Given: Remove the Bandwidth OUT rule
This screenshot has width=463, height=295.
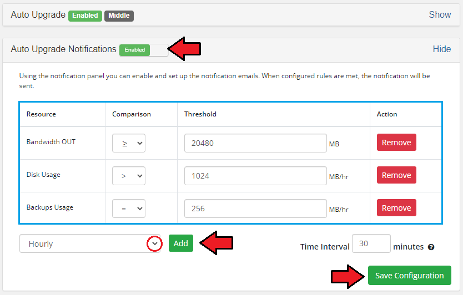Looking at the screenshot, I should point(396,143).
